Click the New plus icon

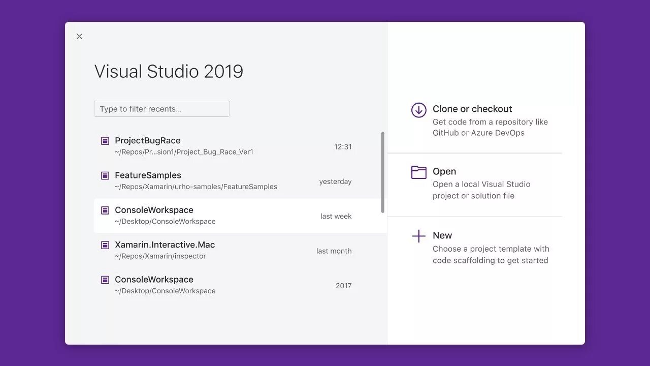point(418,236)
